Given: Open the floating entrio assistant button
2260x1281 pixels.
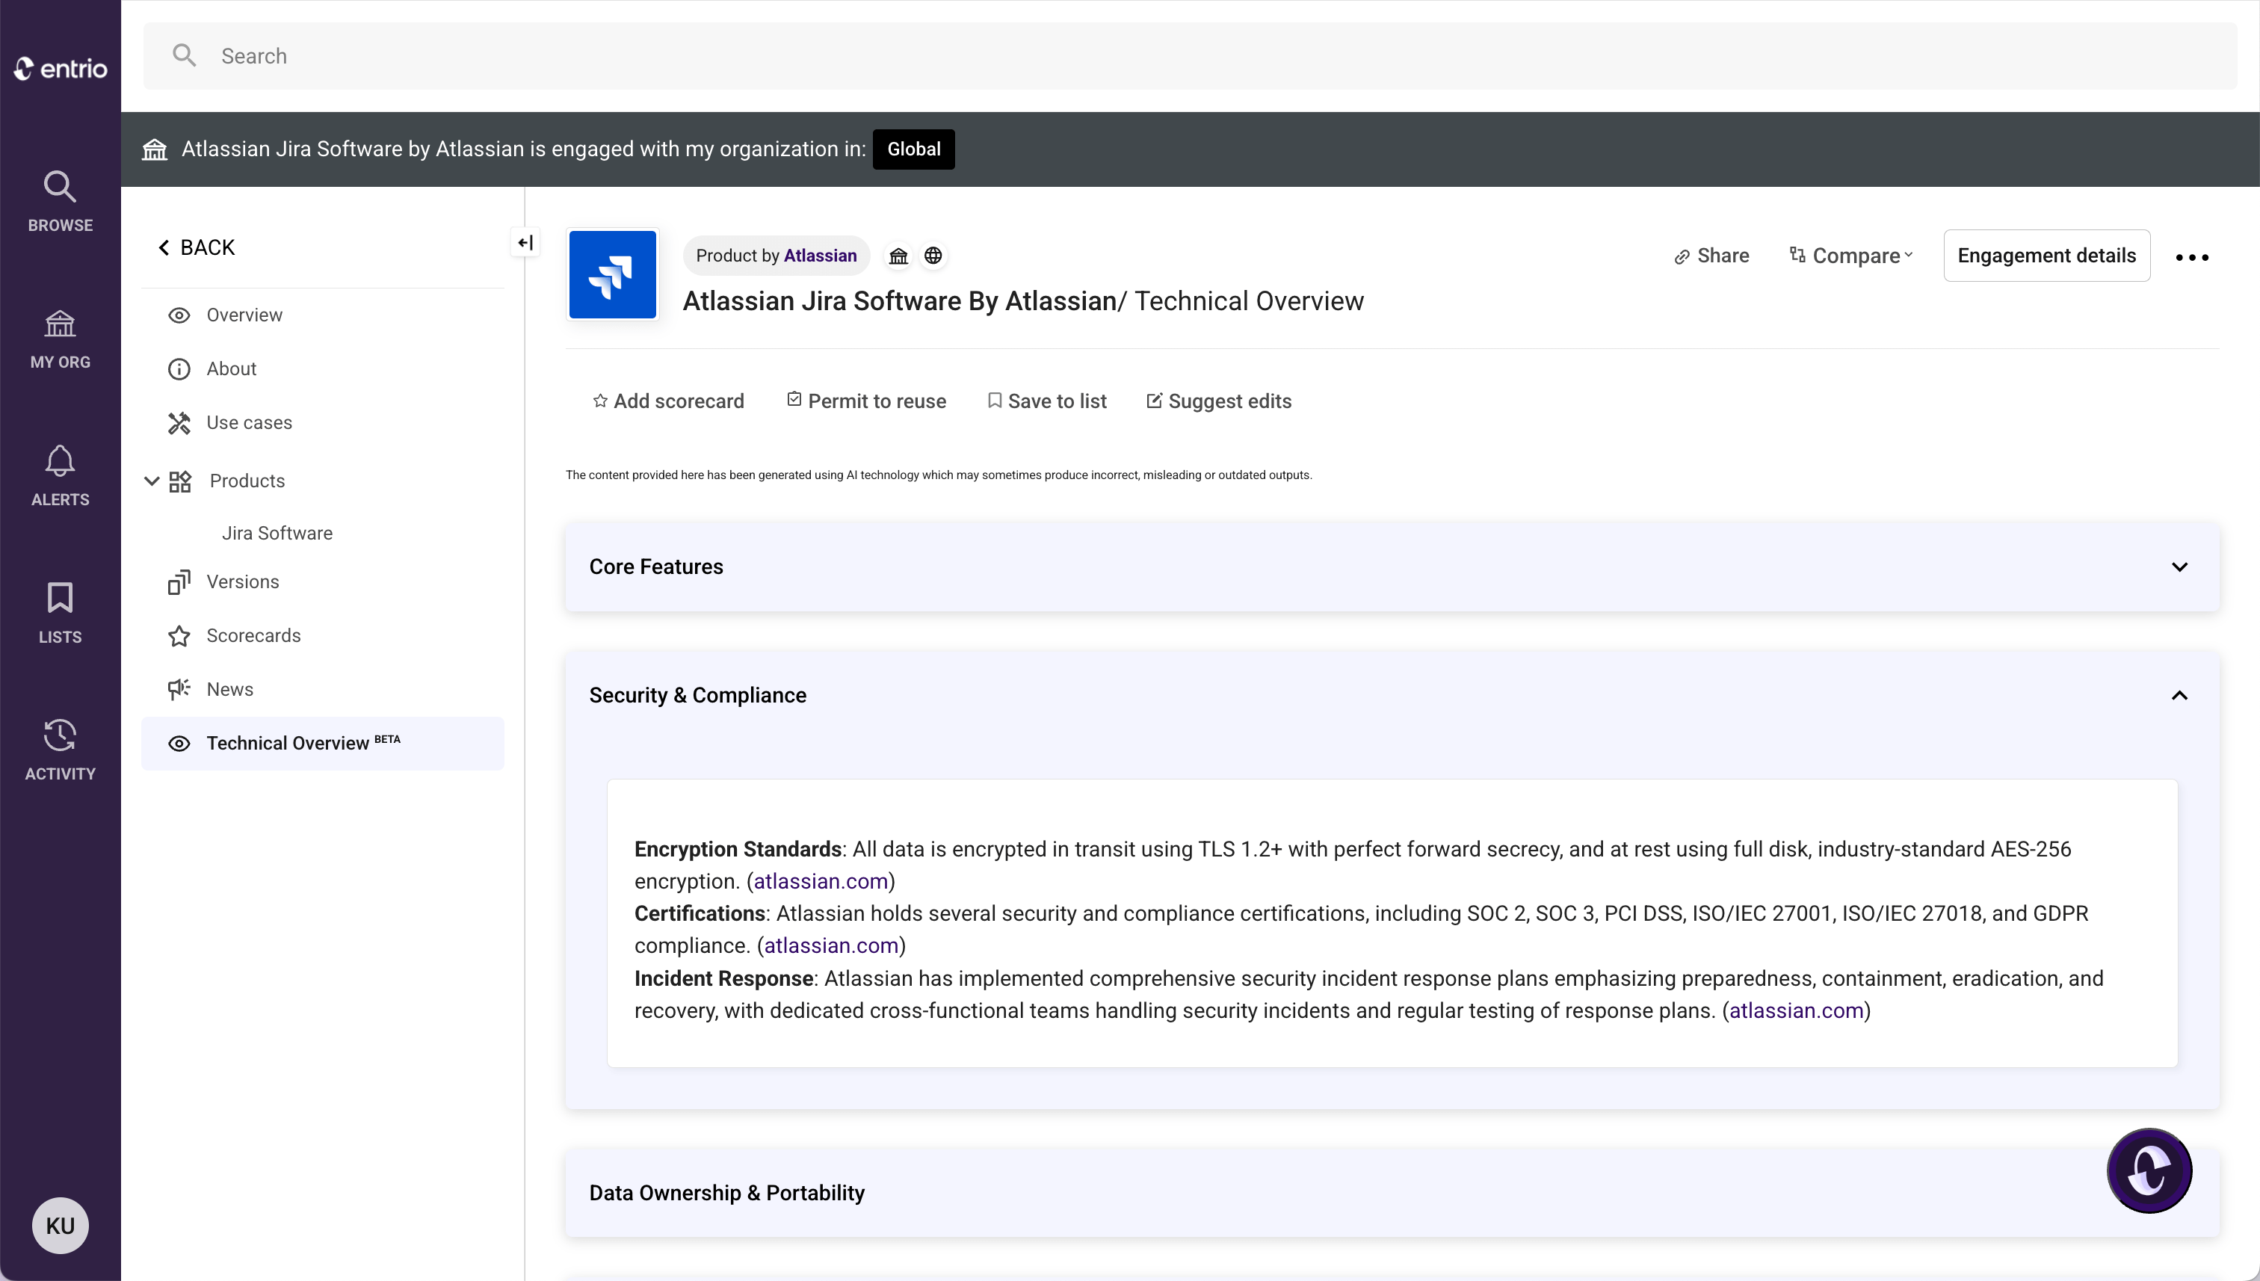Looking at the screenshot, I should (2149, 1171).
